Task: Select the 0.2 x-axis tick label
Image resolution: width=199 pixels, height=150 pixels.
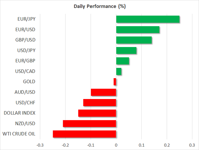Action: click(167, 145)
